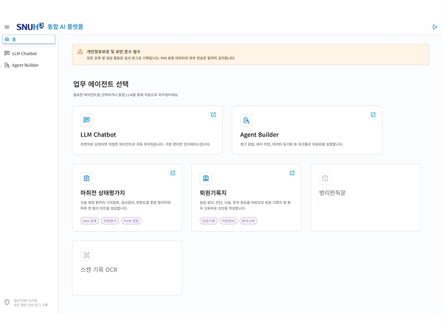This screenshot has height=332, width=443.
Task: Click the SNUH logo
Action: click(x=30, y=27)
